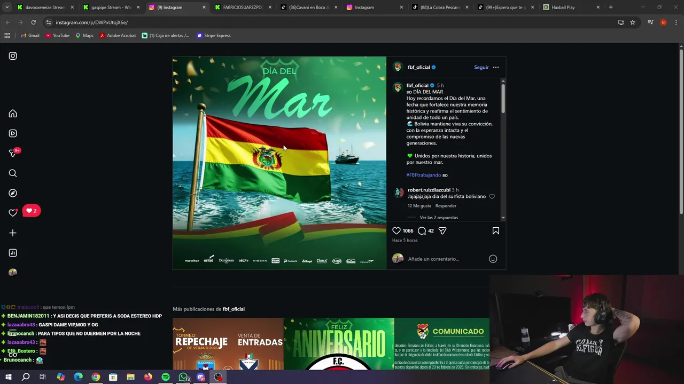
Task: Open the Windows Start menu
Action: [x=8, y=377]
